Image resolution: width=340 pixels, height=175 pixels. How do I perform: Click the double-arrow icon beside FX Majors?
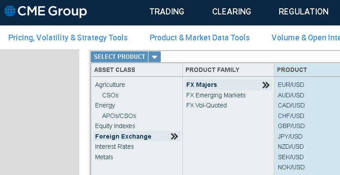click(x=266, y=85)
